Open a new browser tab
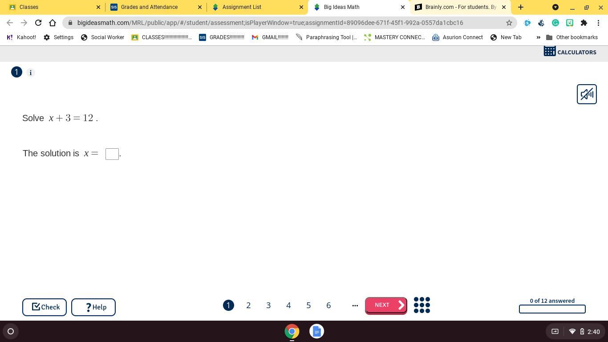The image size is (608, 342). point(521,7)
